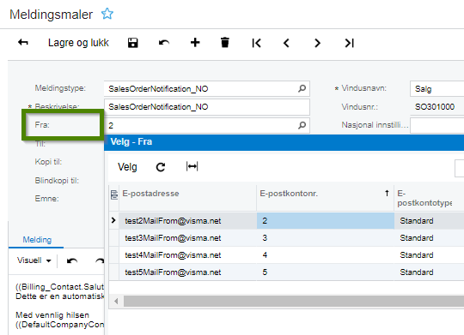Edit the Beskrivelse input field

[x=207, y=107]
